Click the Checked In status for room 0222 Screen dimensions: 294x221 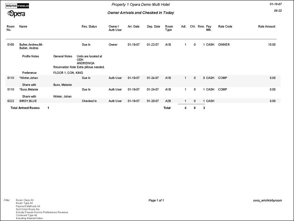point(89,101)
